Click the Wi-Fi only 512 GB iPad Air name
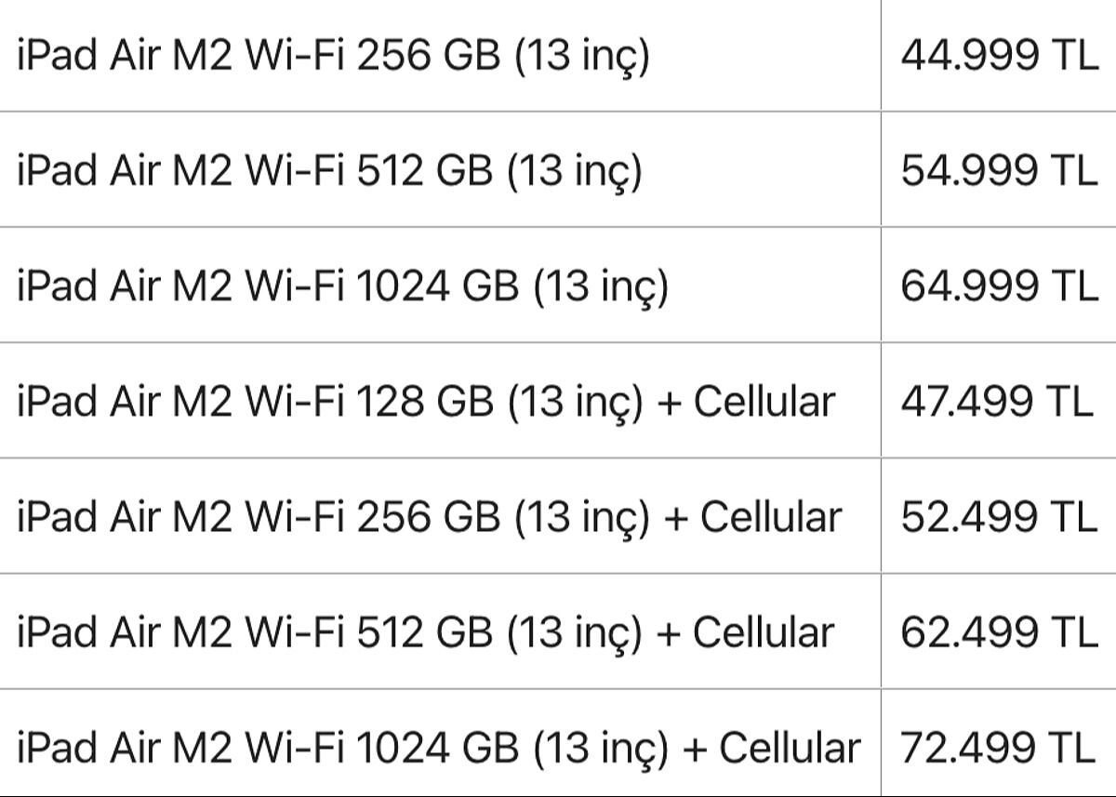This screenshot has height=797, width=1116. (329, 171)
